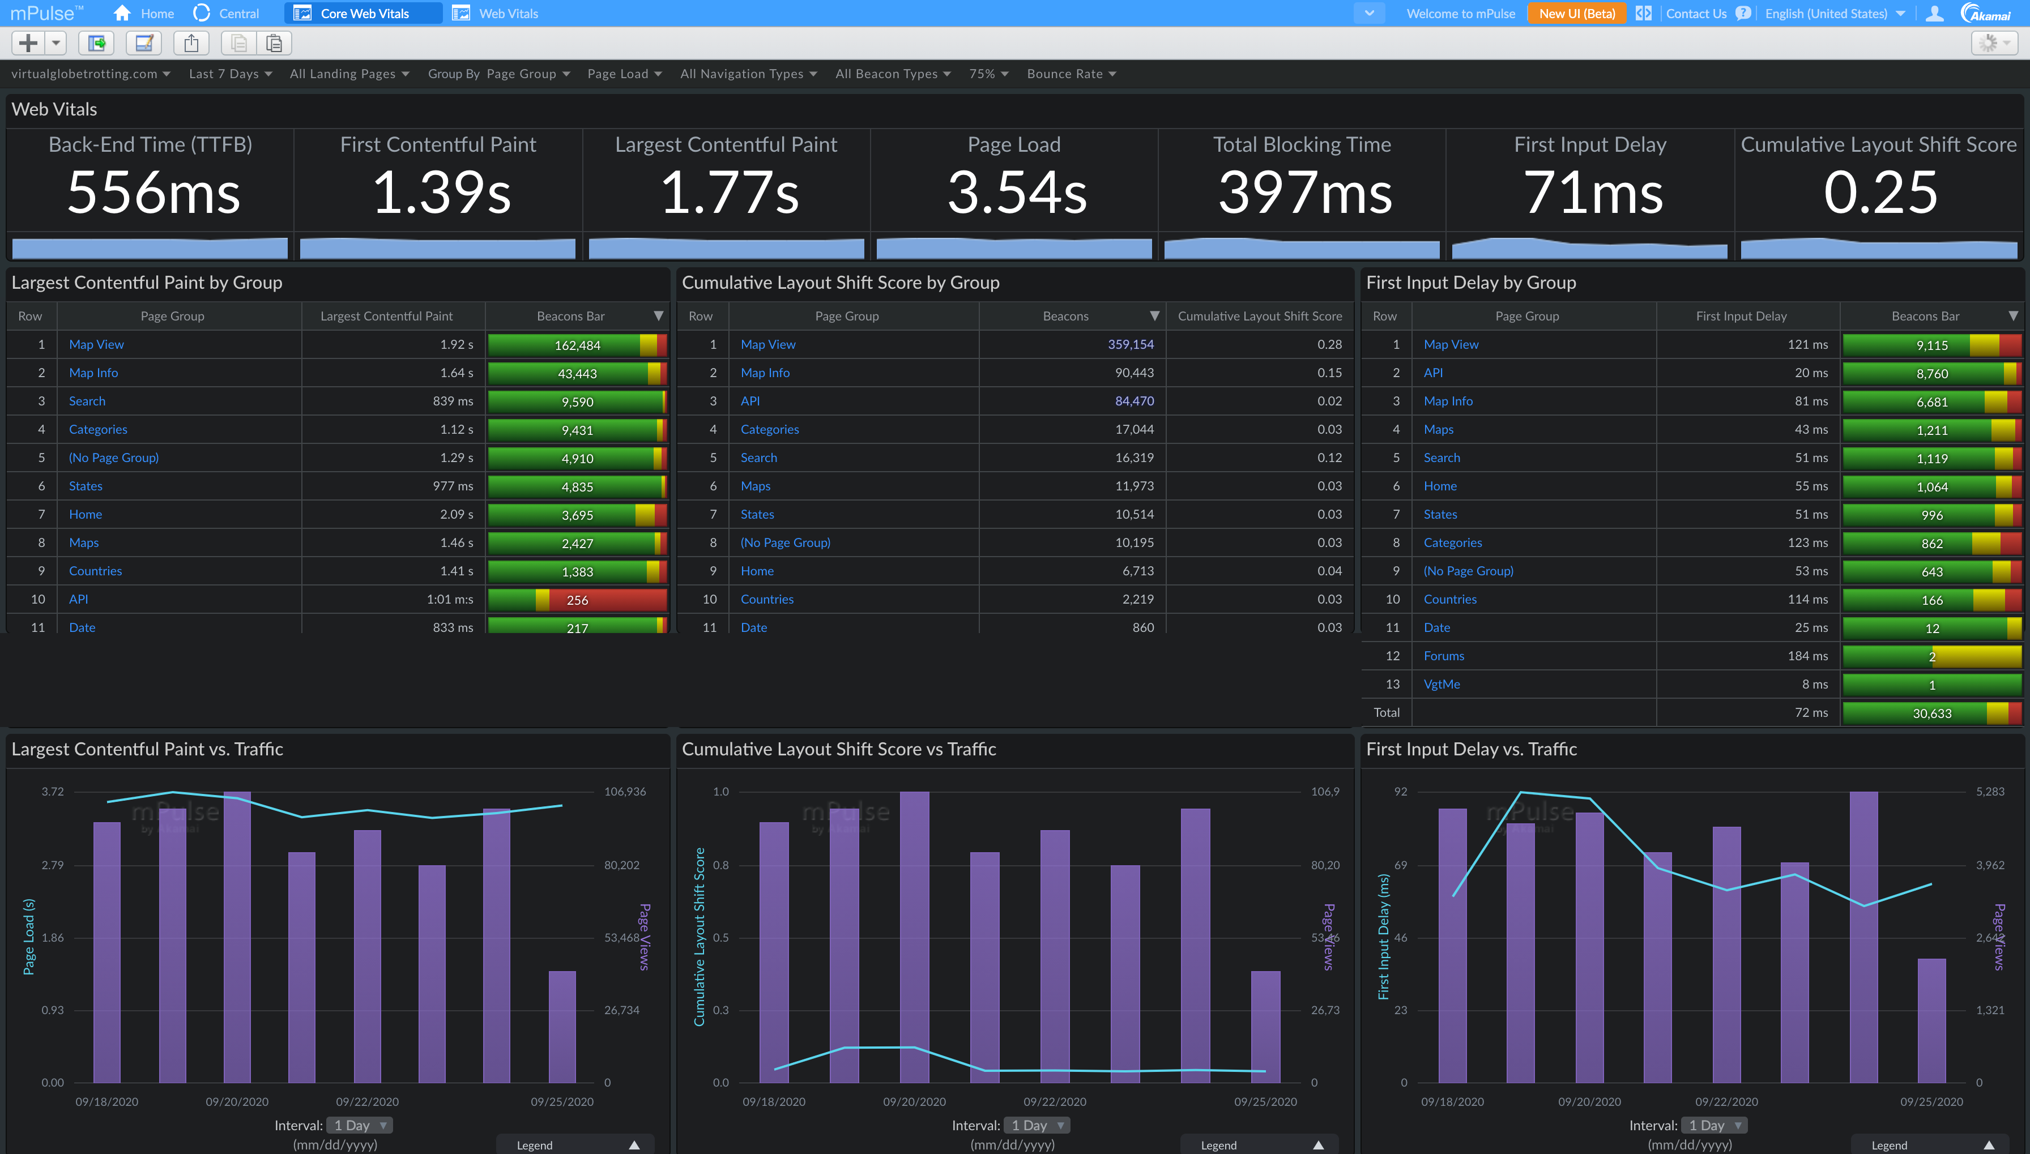Open the English (United States) language dropdown
Image resolution: width=2030 pixels, height=1154 pixels.
(1834, 14)
